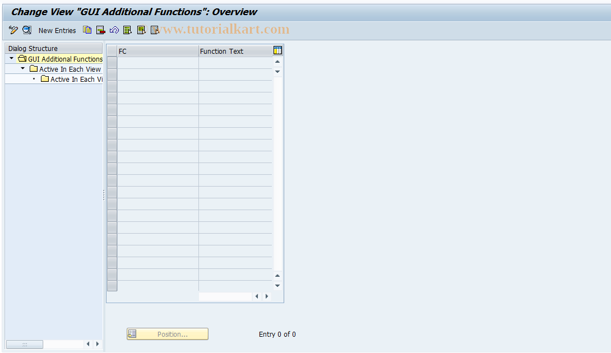Click the Dialog Structure scroll right arrow
The width and height of the screenshot is (611, 353).
(x=98, y=343)
